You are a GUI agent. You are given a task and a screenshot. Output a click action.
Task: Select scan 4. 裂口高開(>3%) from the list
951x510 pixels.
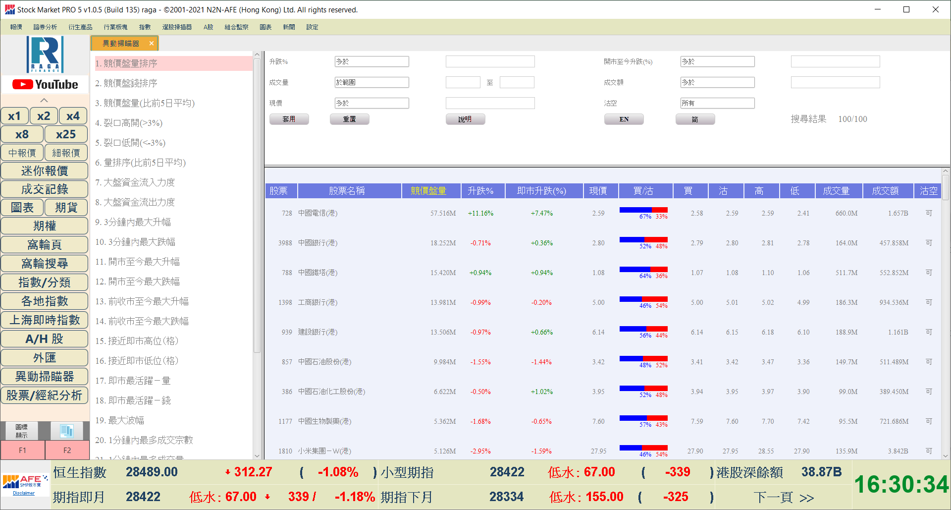pyautogui.click(x=129, y=123)
